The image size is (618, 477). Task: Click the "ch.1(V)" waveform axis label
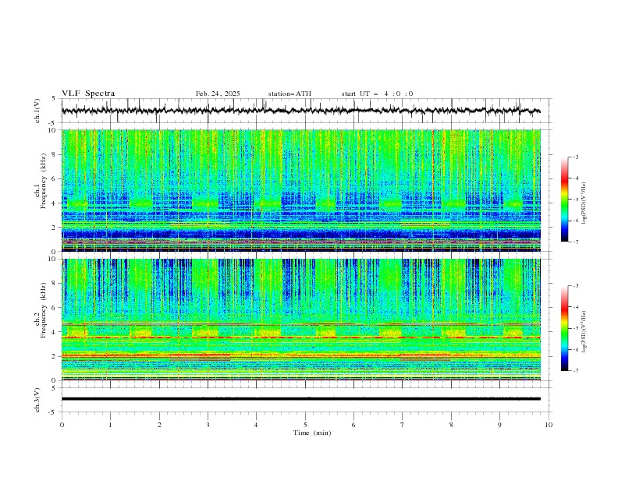pos(37,111)
